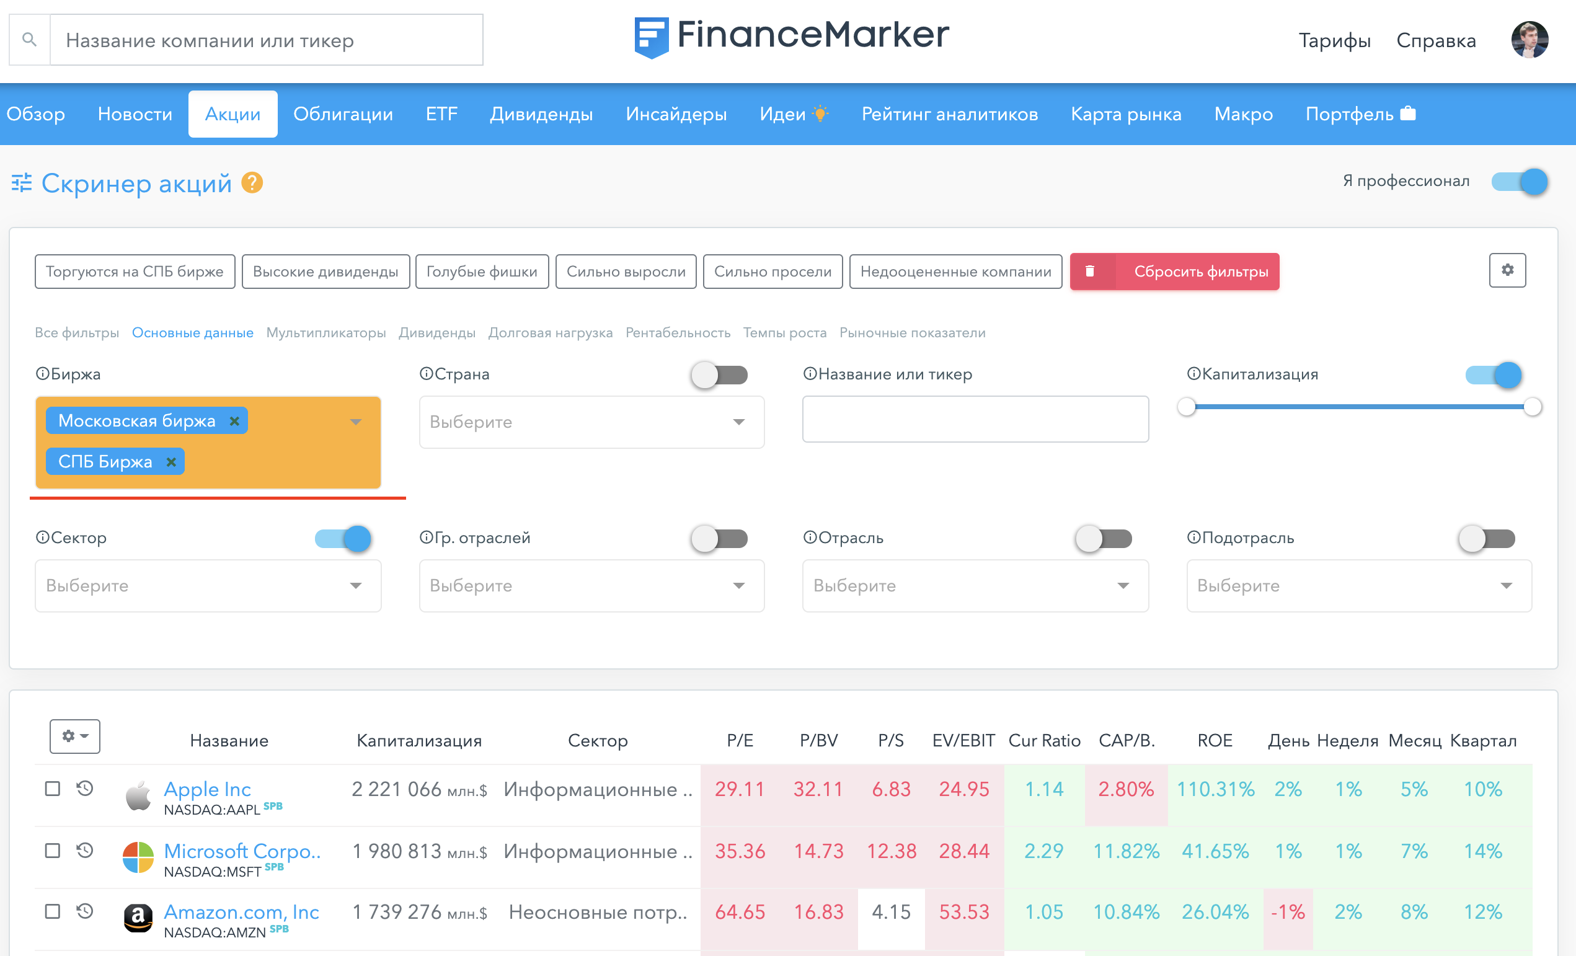The image size is (1576, 956).
Task: Click the left Капитализация slider handle
Action: (1187, 407)
